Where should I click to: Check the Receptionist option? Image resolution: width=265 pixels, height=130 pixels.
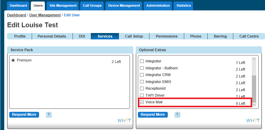[x=142, y=88]
